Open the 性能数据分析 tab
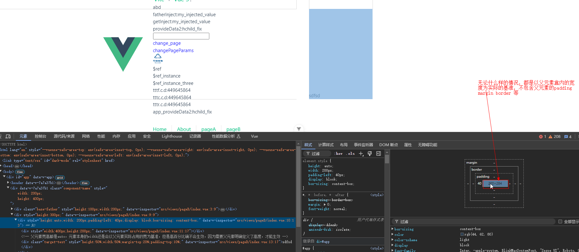 pos(226,136)
